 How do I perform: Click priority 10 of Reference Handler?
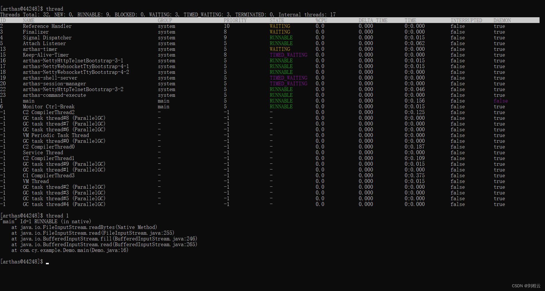click(x=227, y=26)
